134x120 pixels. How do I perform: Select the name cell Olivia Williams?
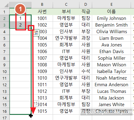(x=111, y=32)
